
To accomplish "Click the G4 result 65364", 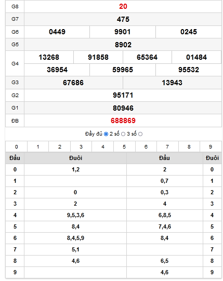I will [x=147, y=57].
